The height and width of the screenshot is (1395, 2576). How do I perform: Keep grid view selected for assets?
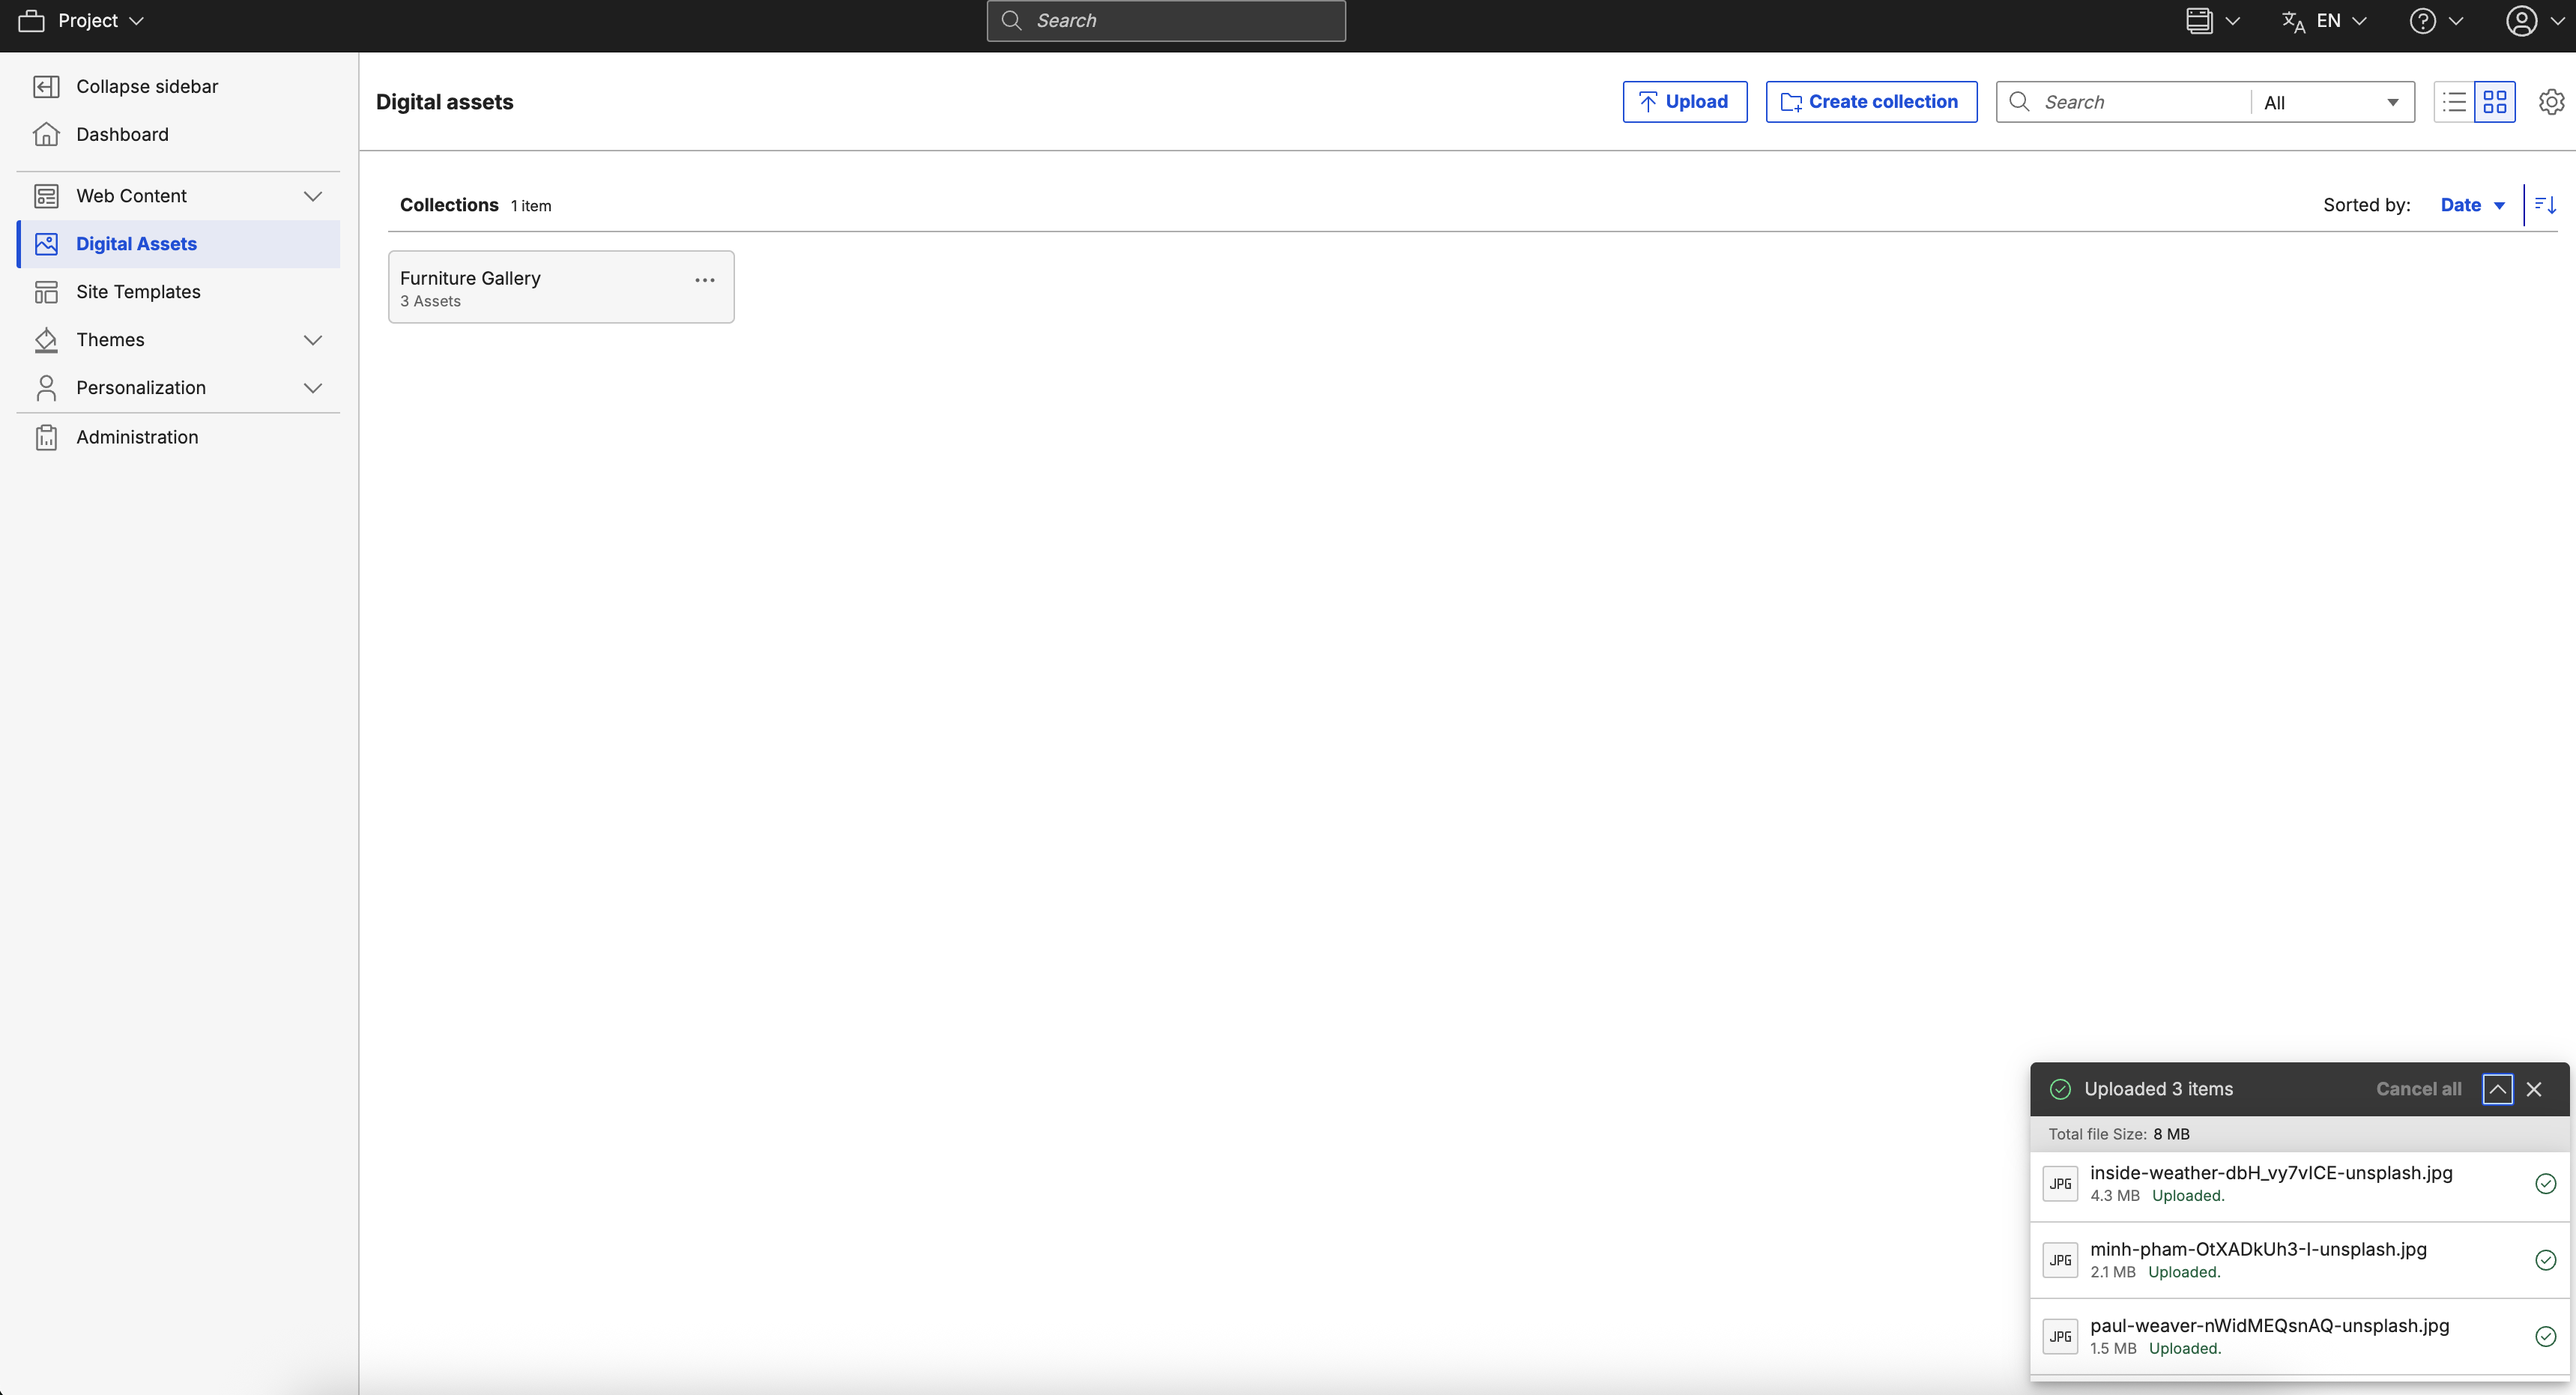[x=2495, y=101]
